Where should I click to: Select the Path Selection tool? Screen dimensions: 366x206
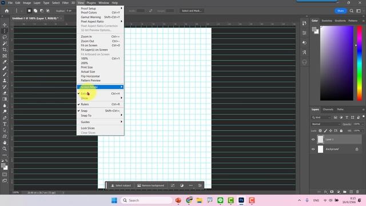5,130
